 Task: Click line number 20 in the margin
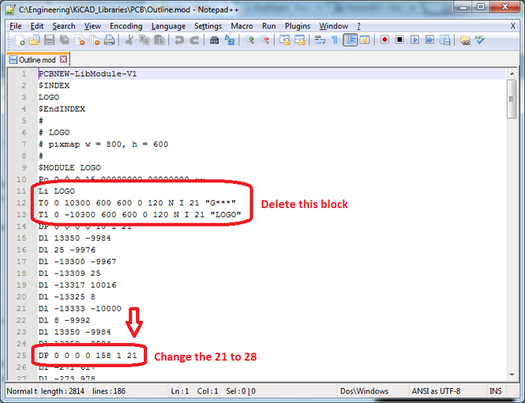pos(21,296)
